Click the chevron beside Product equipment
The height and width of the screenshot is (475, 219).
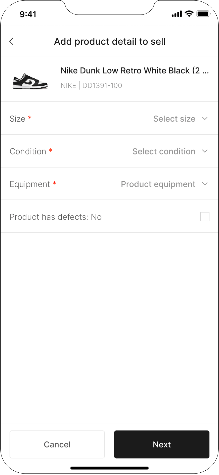(205, 184)
